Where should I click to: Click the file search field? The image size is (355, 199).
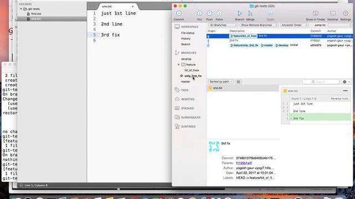[x=321, y=82]
